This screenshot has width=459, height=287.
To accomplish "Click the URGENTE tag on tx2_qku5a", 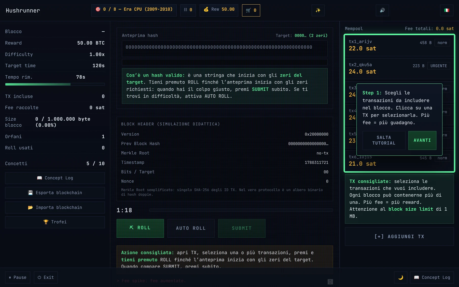I will coord(439,66).
